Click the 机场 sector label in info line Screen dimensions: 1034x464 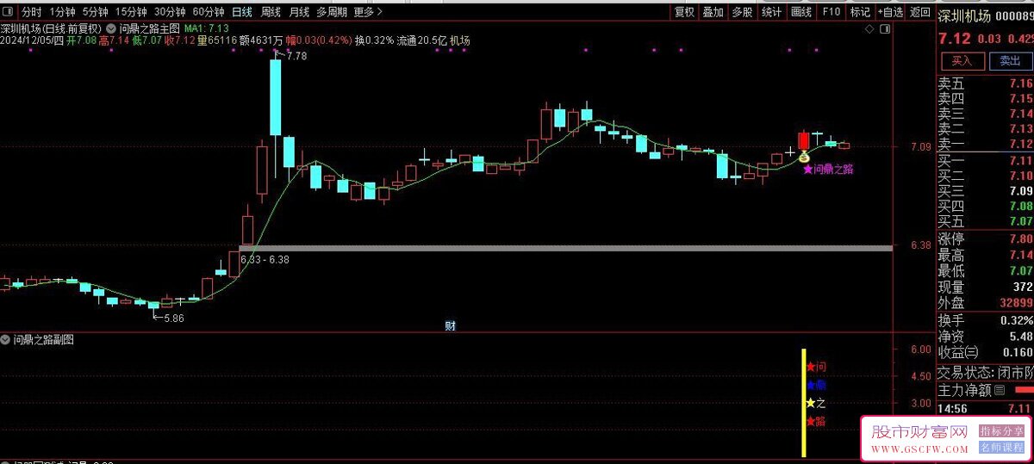(x=459, y=40)
